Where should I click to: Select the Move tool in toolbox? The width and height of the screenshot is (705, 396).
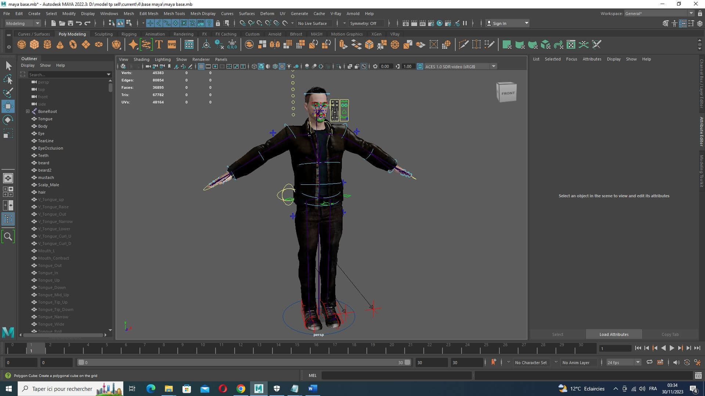[8, 106]
